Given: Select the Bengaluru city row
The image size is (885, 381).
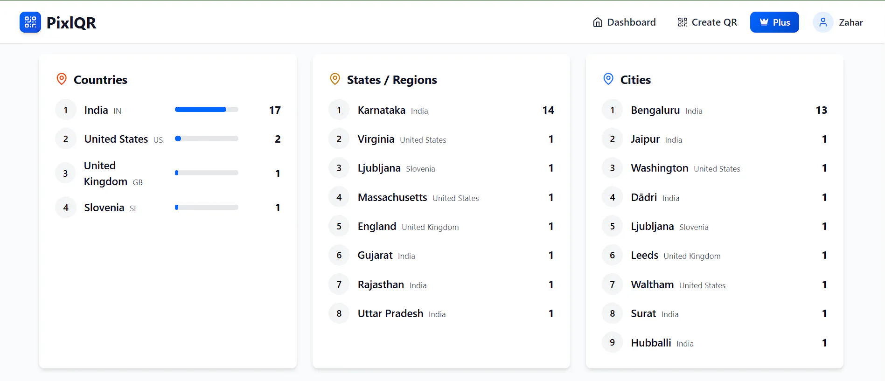Looking at the screenshot, I should click(715, 110).
